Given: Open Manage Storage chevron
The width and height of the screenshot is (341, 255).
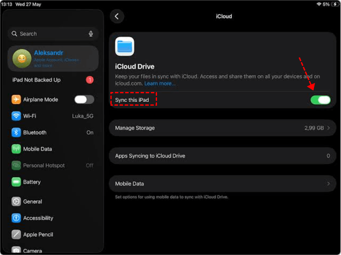Looking at the screenshot, I should click(329, 128).
